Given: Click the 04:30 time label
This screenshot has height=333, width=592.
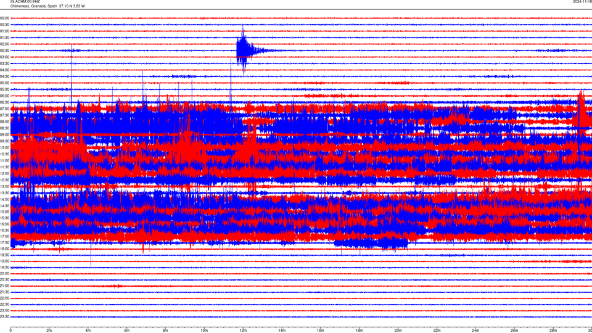Looking at the screenshot, I should (x=4, y=76).
